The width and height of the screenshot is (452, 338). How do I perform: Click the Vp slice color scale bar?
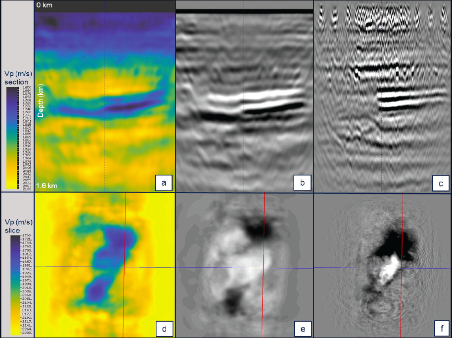15,285
